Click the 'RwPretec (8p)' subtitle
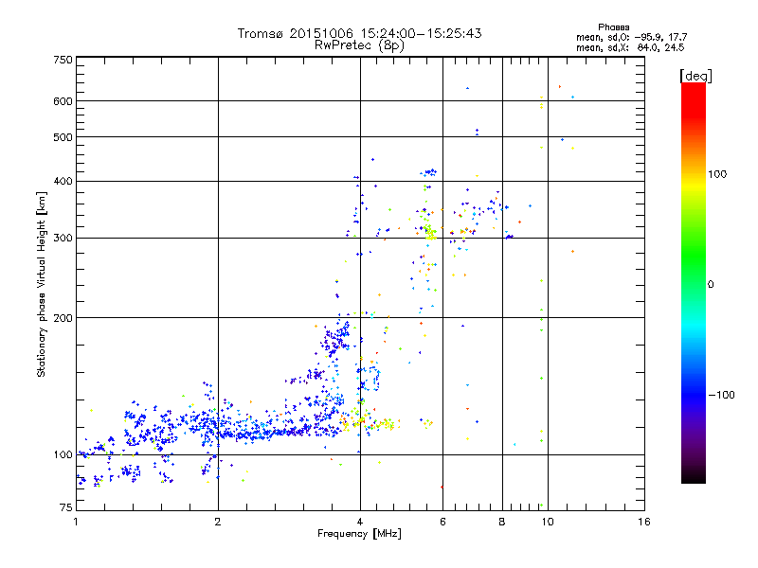The image size is (758, 568). tap(360, 45)
